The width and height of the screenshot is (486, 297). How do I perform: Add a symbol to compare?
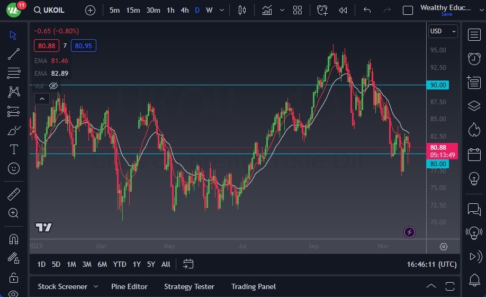pos(90,10)
